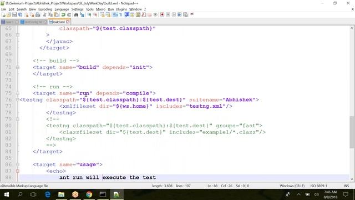Viewport: 355px width, 200px height.
Task: Click the Copy toolbar icon
Action: click(50, 14)
